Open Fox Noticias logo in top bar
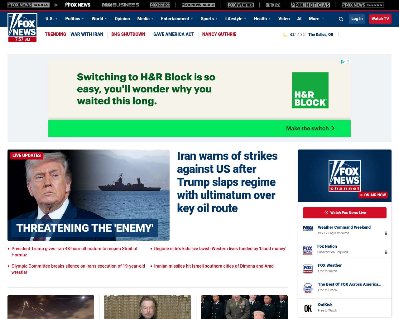This screenshot has width=399, height=319. point(310,5)
